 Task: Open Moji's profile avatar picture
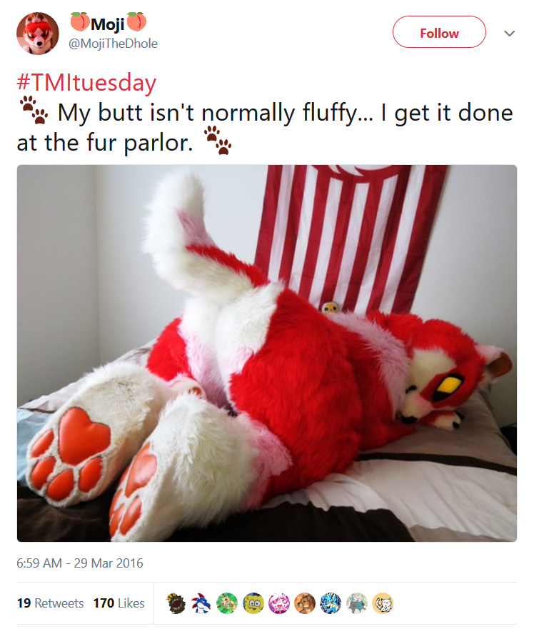tap(38, 34)
